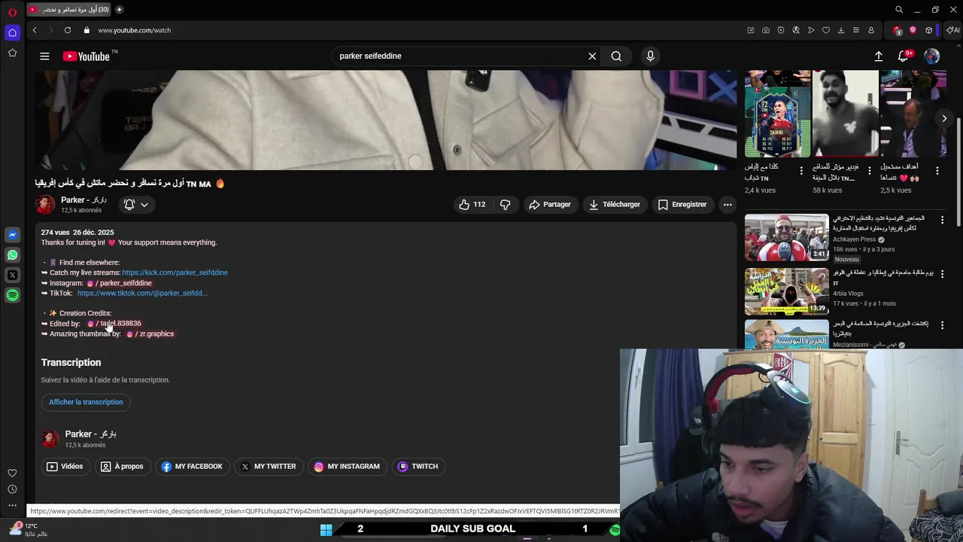This screenshot has width=963, height=542.
Task: Go back to previous page
Action: coord(35,30)
